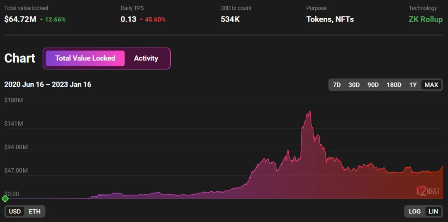The image size is (448, 222).
Task: Click the Daily TPS label
Action: pos(132,8)
